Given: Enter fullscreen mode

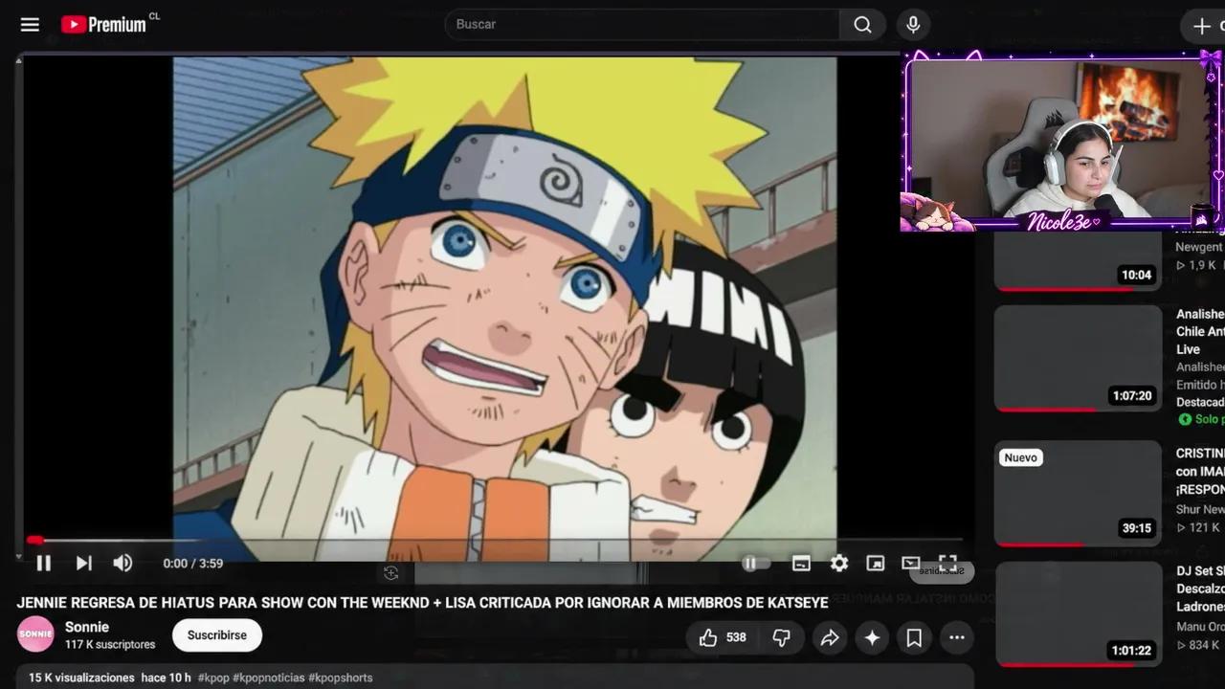Looking at the screenshot, I should (x=947, y=564).
